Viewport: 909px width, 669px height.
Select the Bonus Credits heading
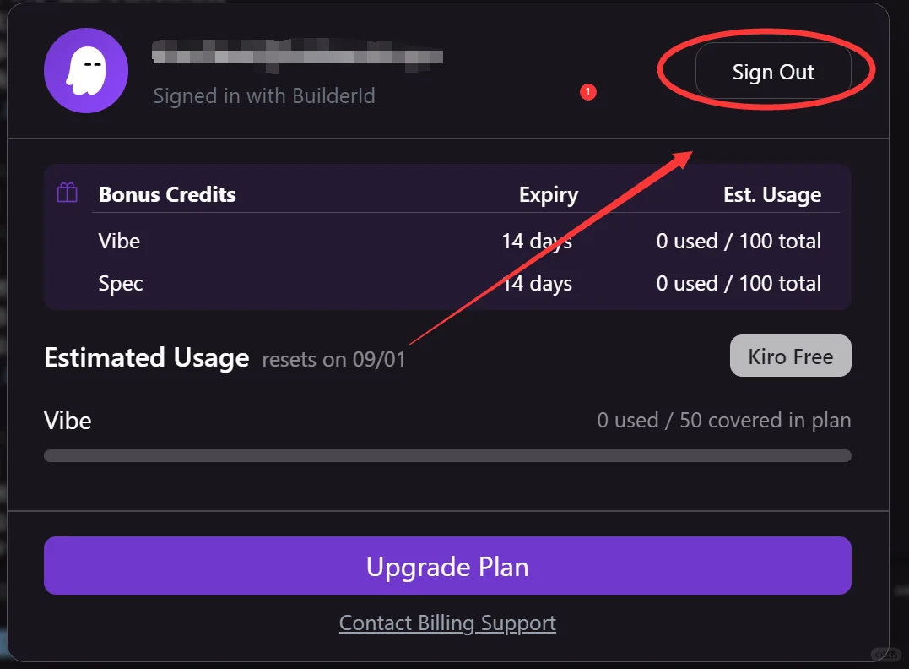point(167,194)
